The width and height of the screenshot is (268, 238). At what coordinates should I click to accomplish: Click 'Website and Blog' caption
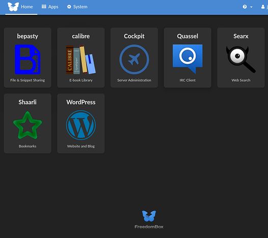coord(81,146)
